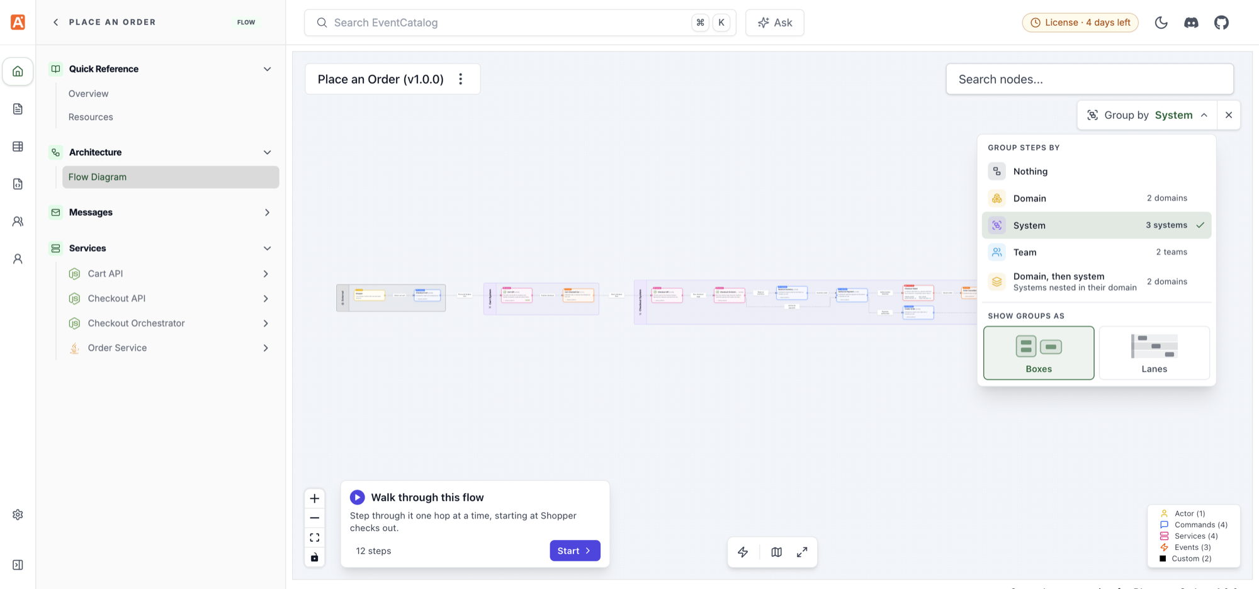Expand the diagram to fullscreen
Screen dimensions: 1259x589
coord(802,552)
